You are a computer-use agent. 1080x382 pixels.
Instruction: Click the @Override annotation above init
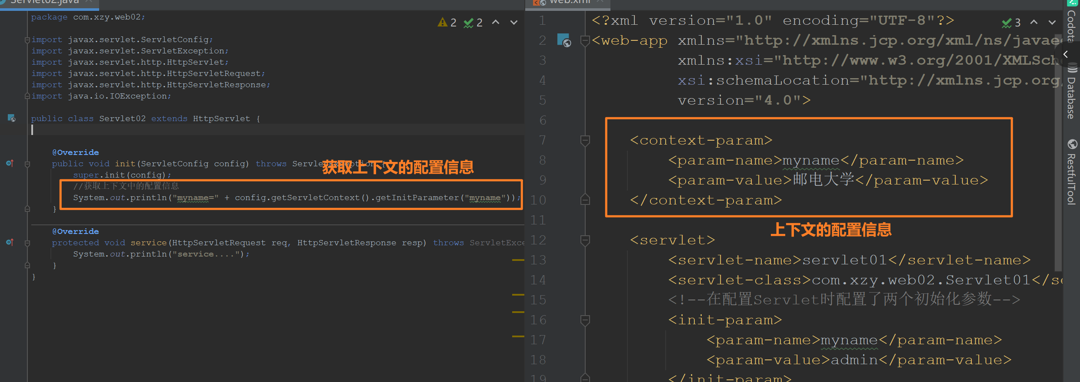(x=75, y=152)
